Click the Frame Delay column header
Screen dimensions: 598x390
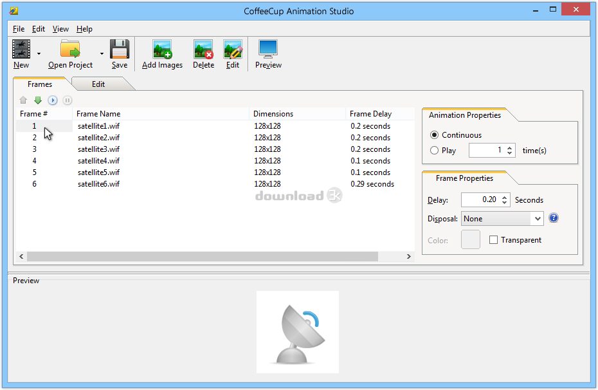[x=380, y=114]
